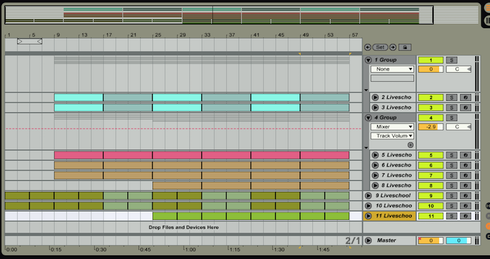Jump to the previous locator arrow
This screenshot has height=259, width=490.
click(x=368, y=48)
